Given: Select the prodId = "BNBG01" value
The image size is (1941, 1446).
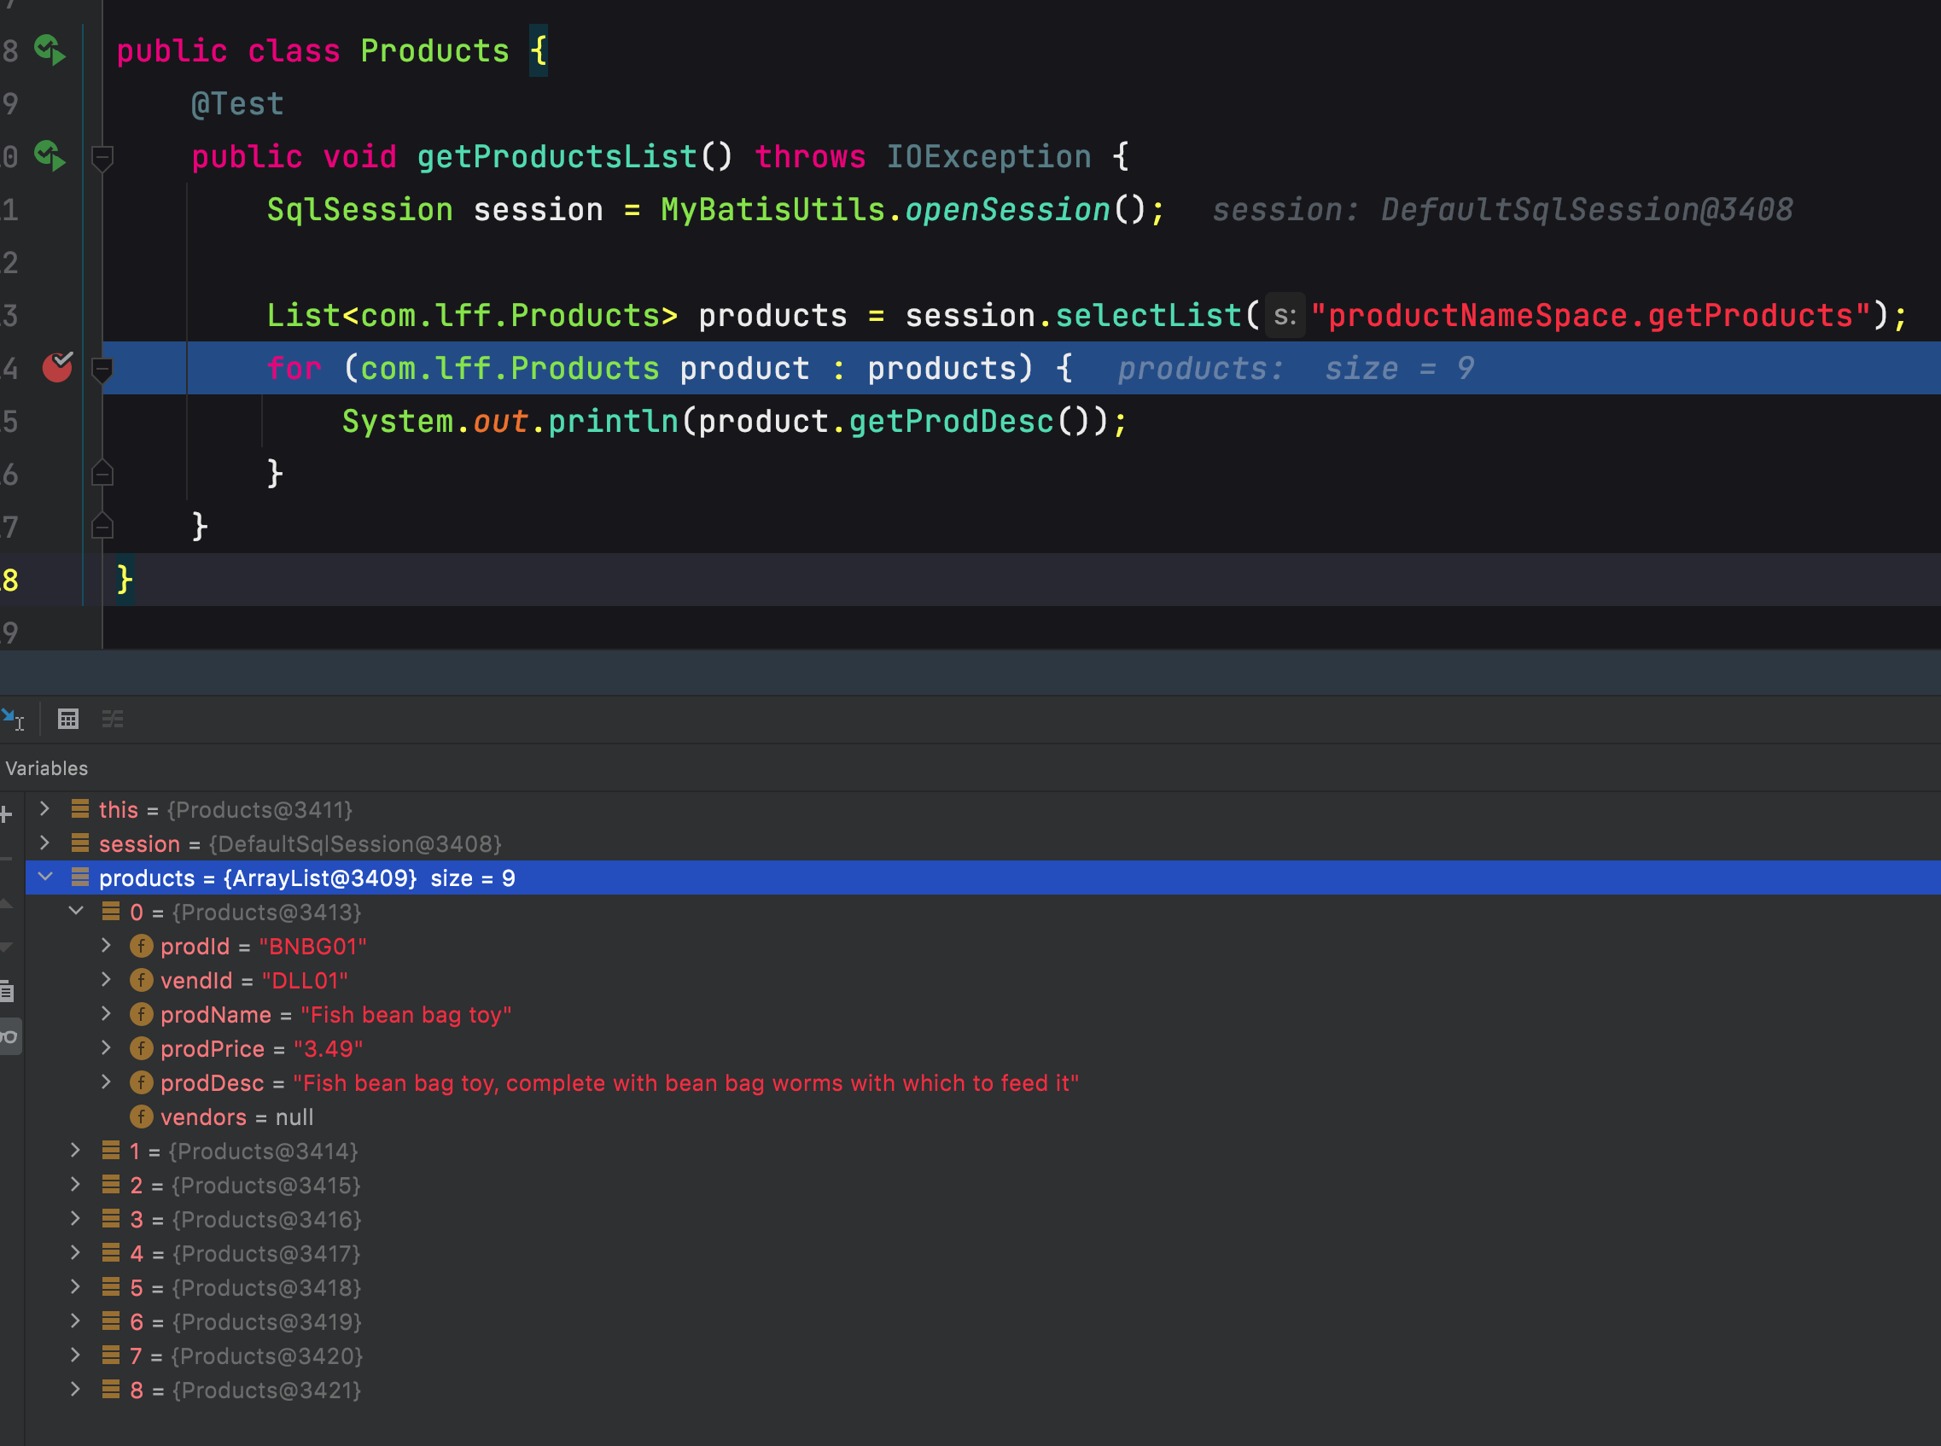Looking at the screenshot, I should pyautogui.click(x=312, y=946).
